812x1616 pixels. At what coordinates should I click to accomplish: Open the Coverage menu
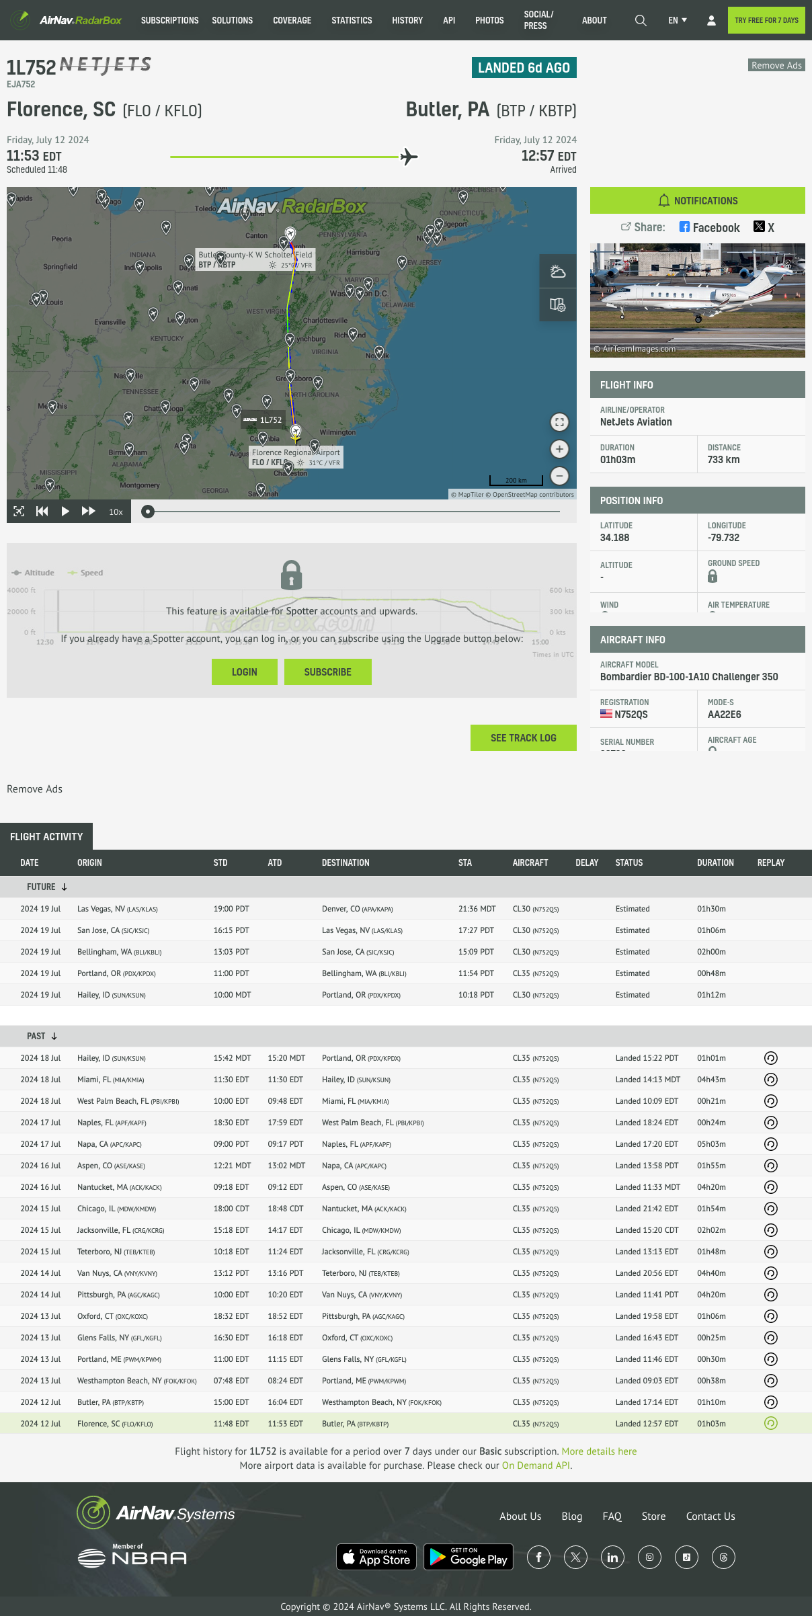(x=292, y=20)
